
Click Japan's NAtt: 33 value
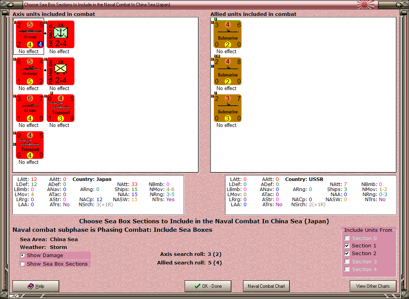134,184
